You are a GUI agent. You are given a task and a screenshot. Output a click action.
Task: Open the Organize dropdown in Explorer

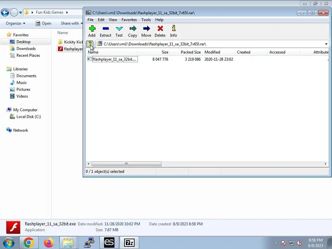coord(16,23)
